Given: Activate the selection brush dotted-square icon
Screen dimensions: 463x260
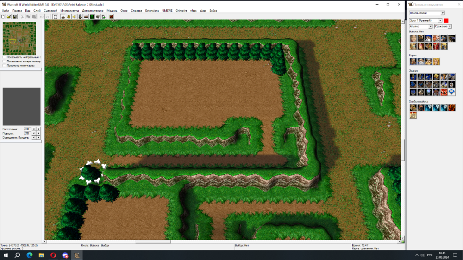Looking at the screenshot, I should (x=55, y=17).
